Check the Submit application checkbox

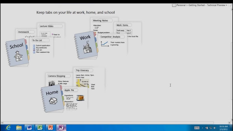[34, 45]
